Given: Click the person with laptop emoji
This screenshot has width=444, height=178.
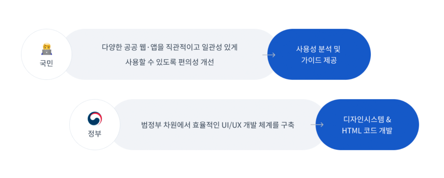Looking at the screenshot, I should pos(47,49).
